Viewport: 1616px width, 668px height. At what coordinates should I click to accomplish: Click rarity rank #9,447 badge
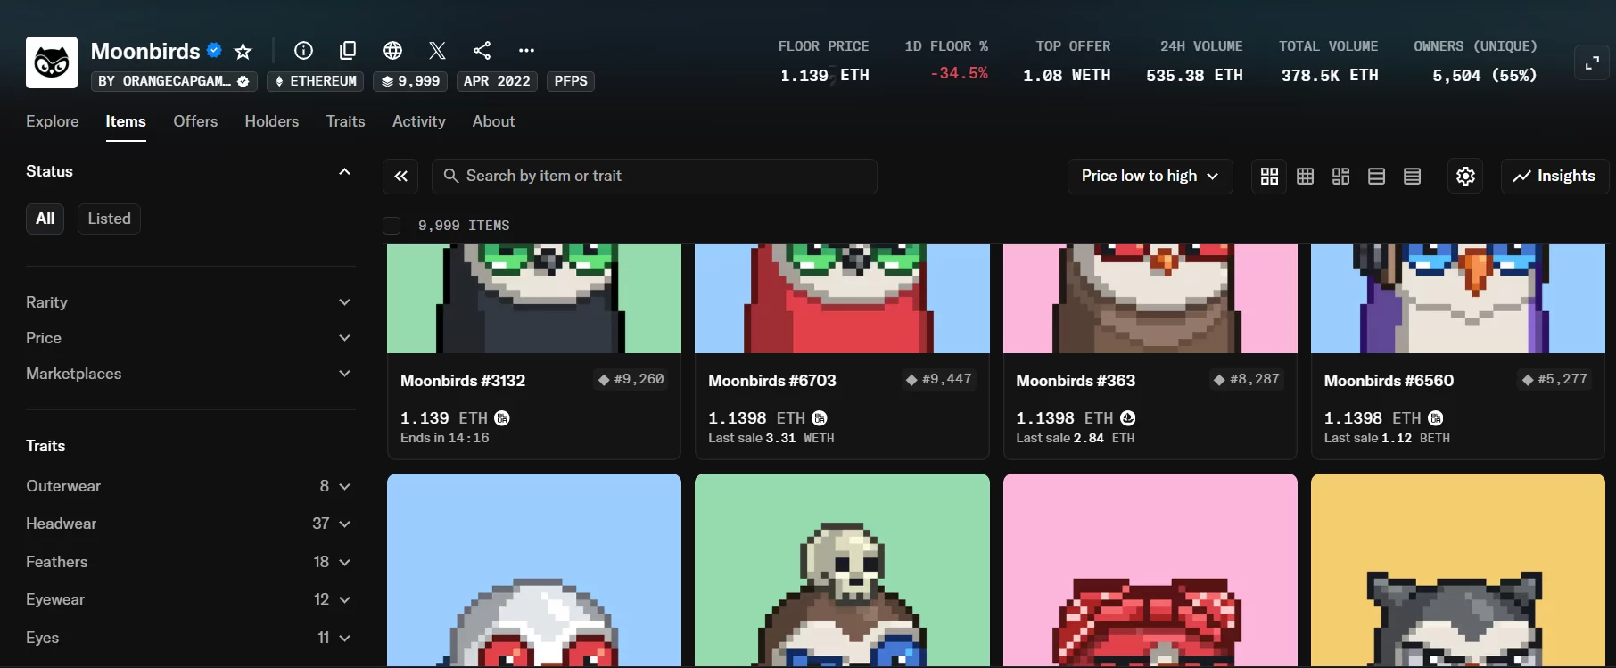click(939, 380)
